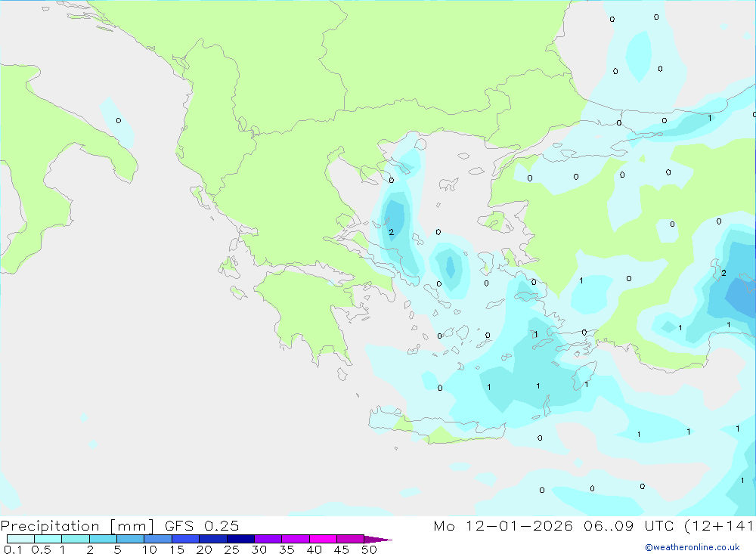Click the 10–15 mm legend color swatch

(158, 539)
